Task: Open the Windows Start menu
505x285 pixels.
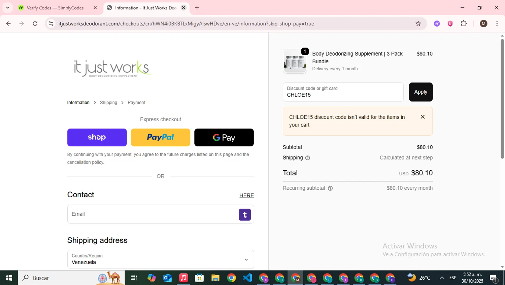Action: click(x=9, y=278)
